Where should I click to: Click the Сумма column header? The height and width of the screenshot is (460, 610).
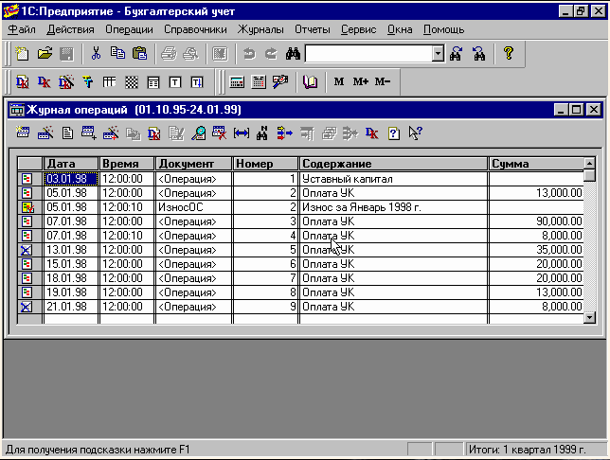pyautogui.click(x=536, y=164)
